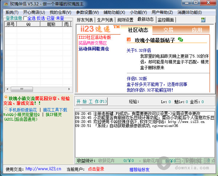Click the horizontal scrollbar thumb under the list

tap(22, 89)
